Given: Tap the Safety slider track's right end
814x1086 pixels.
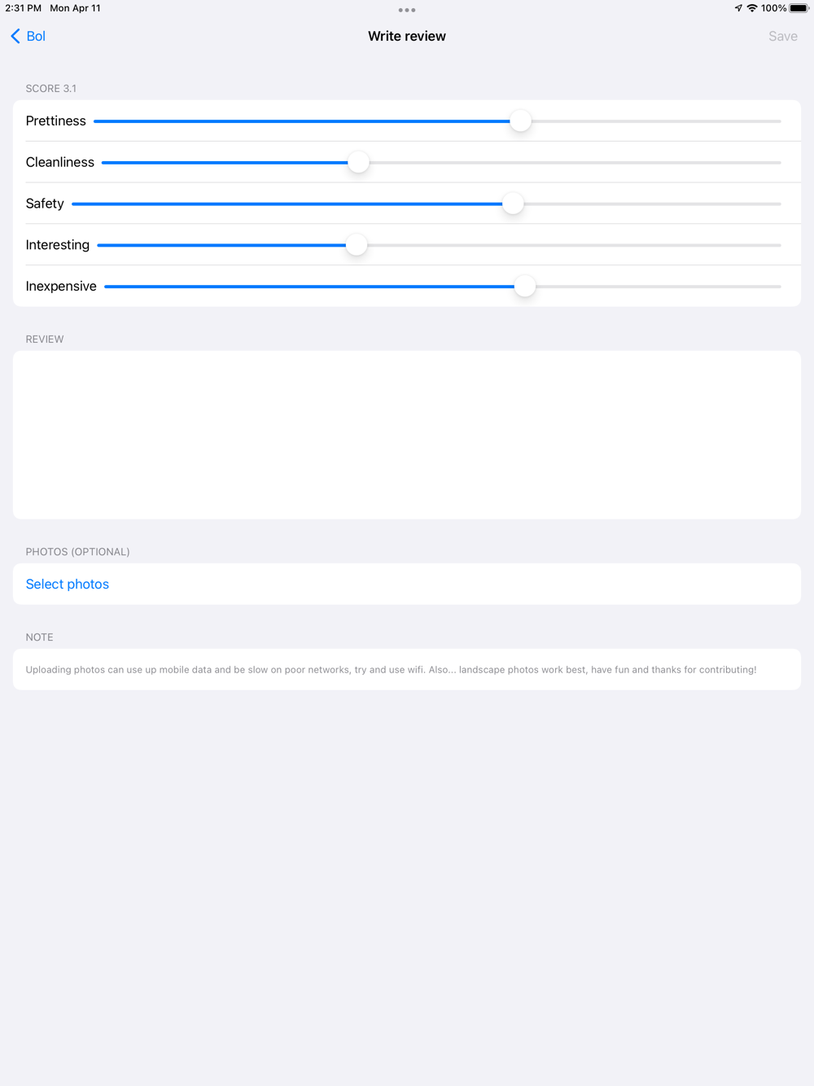Looking at the screenshot, I should (x=779, y=204).
